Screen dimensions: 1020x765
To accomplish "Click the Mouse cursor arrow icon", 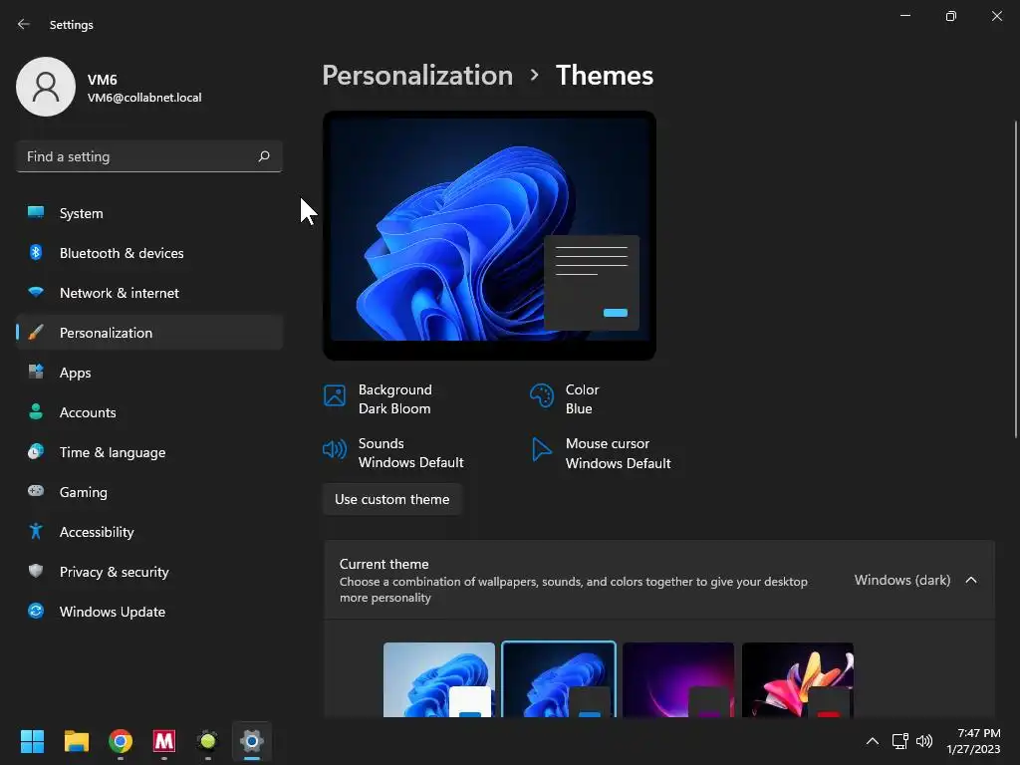I will 541,449.
